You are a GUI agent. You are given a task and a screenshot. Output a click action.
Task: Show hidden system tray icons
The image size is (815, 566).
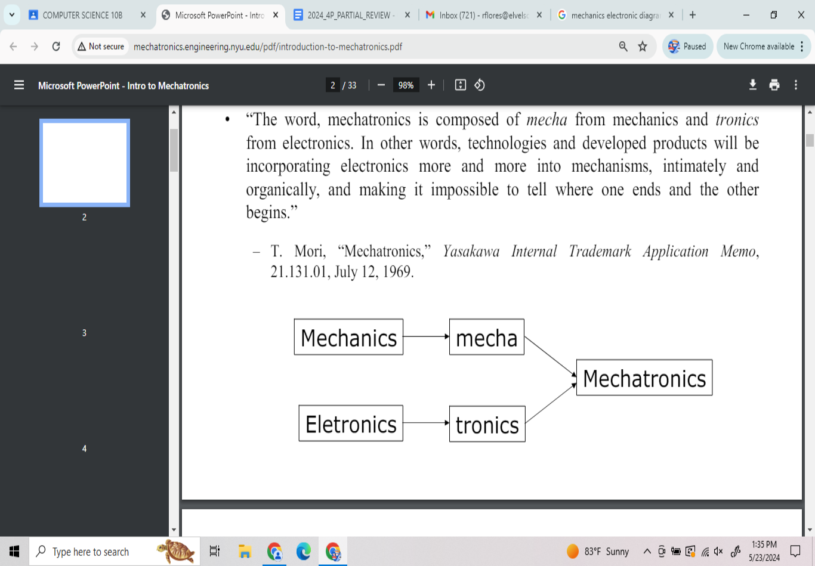647,551
